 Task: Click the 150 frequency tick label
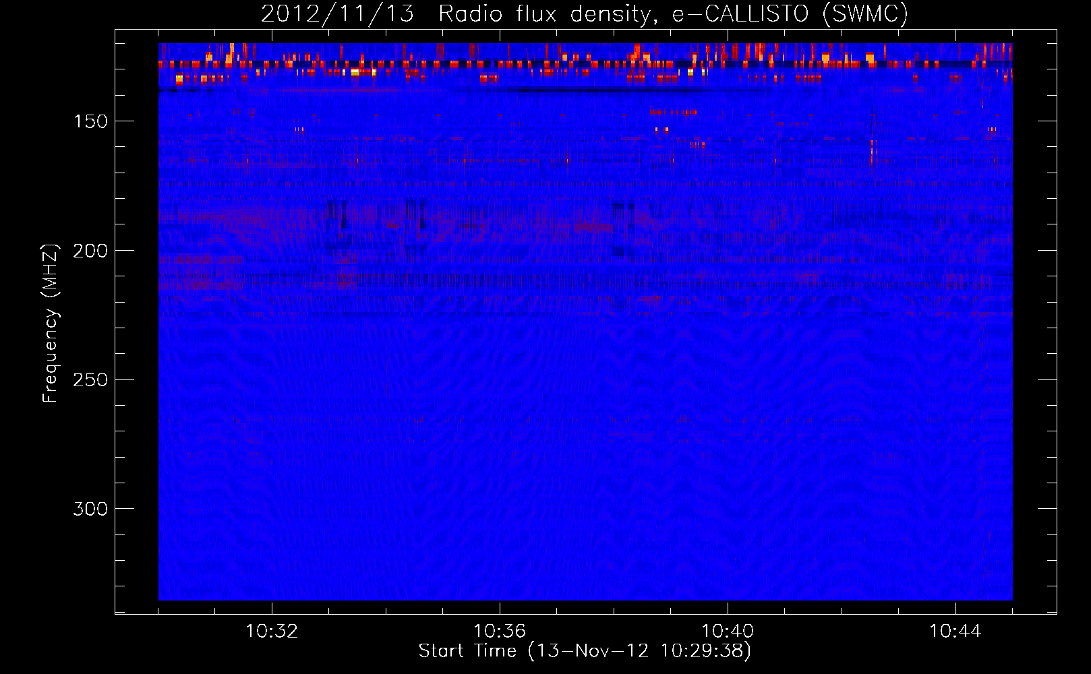(90, 121)
